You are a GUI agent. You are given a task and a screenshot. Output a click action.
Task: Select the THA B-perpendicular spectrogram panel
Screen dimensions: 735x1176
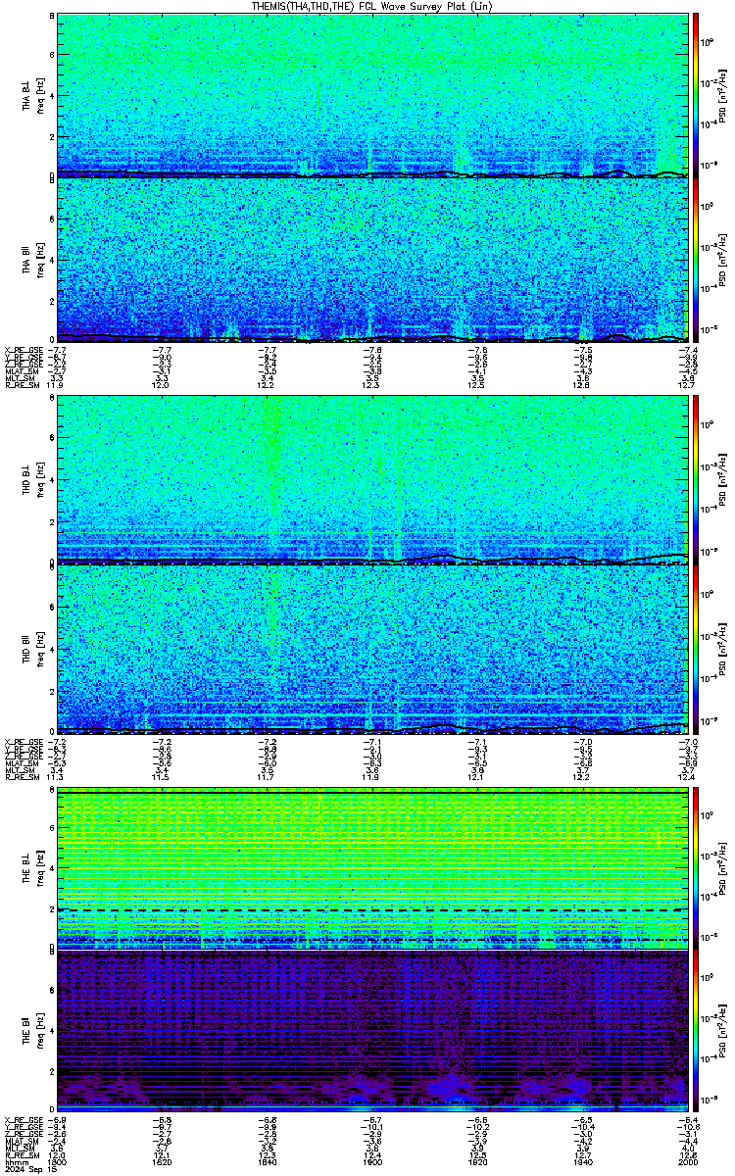pyautogui.click(x=372, y=95)
